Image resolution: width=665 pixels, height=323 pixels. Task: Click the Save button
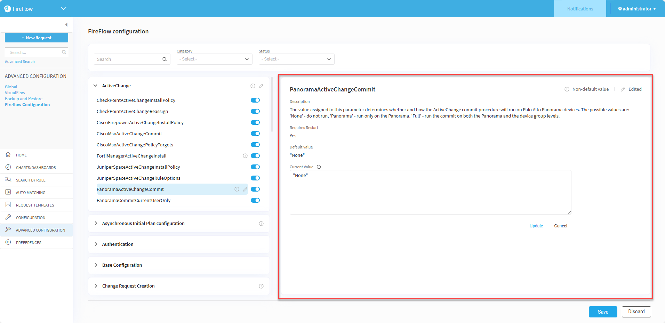point(603,312)
